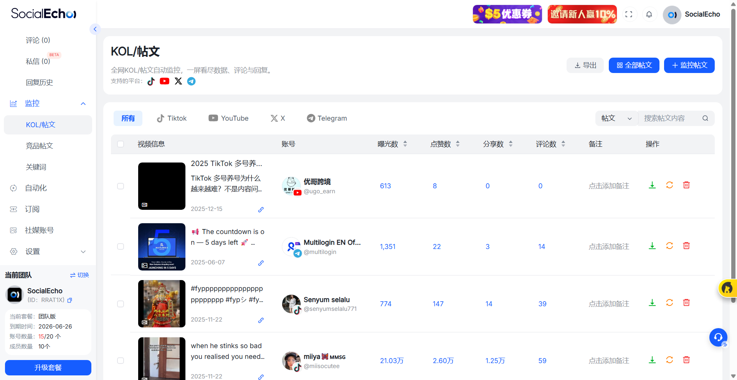The image size is (737, 380).
Task: Add a note to the 优哥跨境 post
Action: (x=609, y=186)
